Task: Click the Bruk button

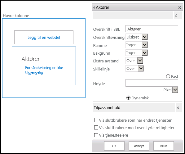Action: click(x=164, y=146)
